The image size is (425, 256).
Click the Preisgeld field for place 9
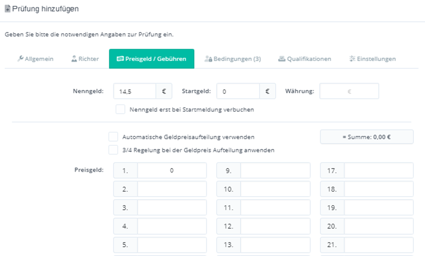(x=275, y=171)
